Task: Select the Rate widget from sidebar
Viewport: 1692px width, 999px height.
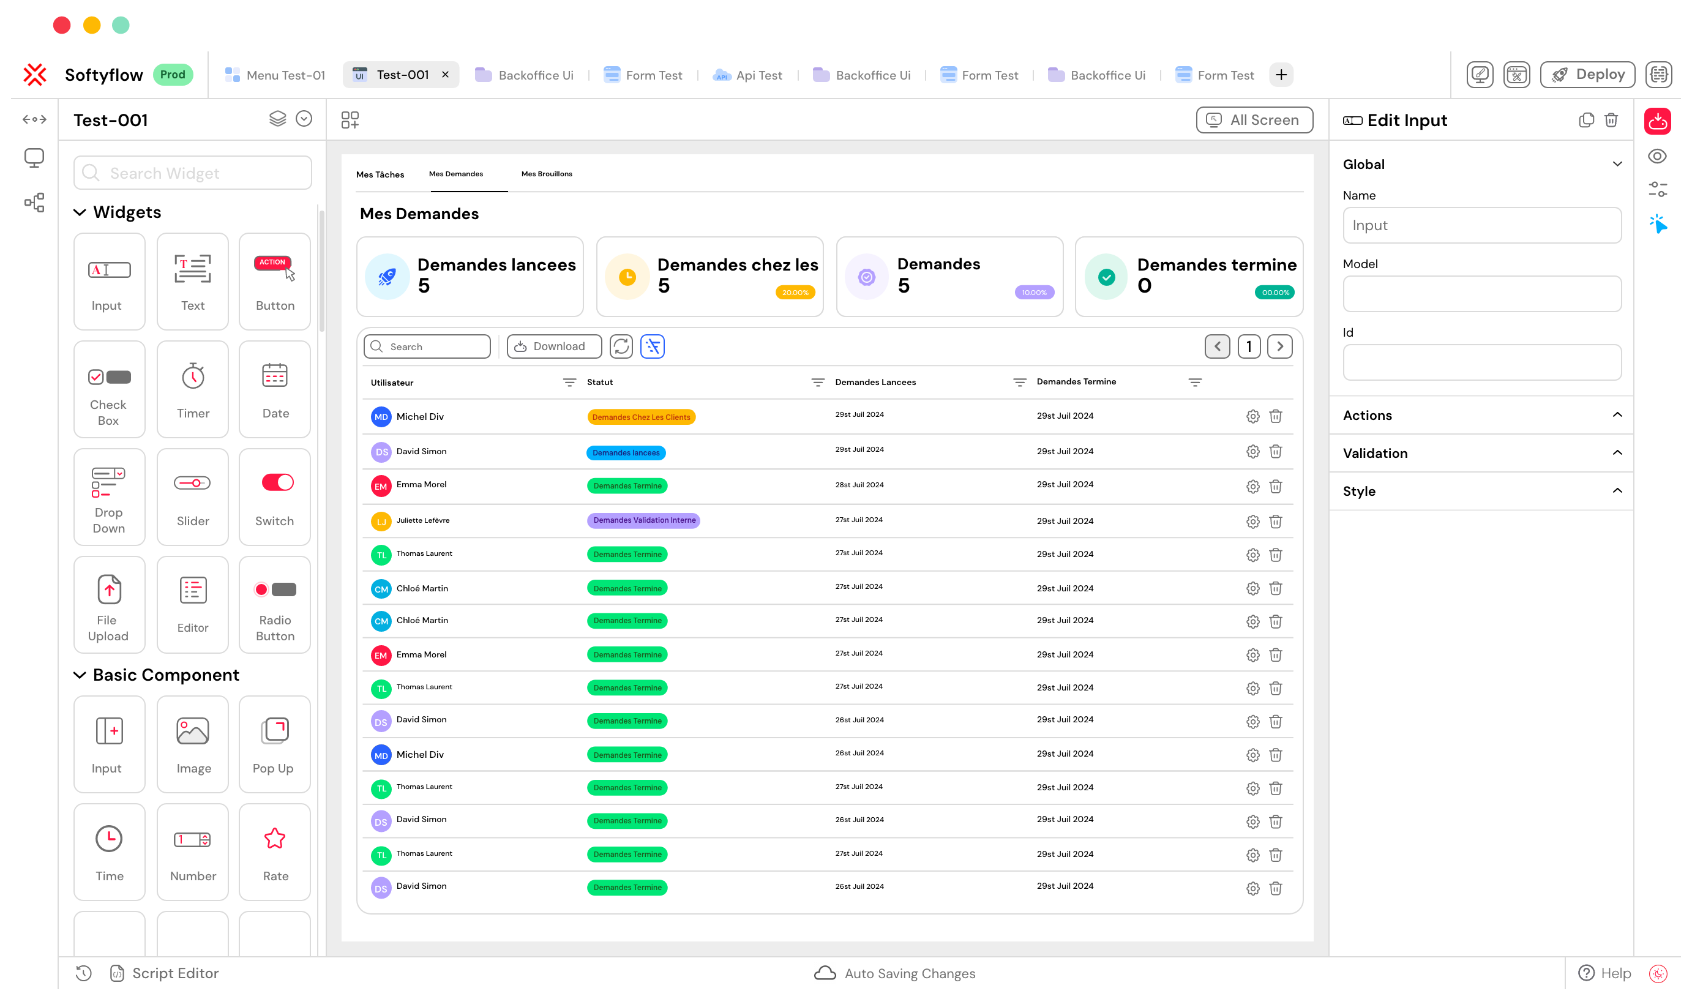Action: (x=276, y=850)
